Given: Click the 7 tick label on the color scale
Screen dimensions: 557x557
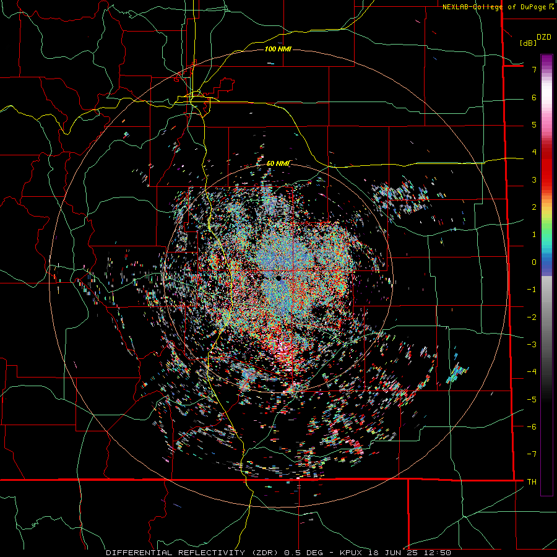Looking at the screenshot, I should coord(534,69).
